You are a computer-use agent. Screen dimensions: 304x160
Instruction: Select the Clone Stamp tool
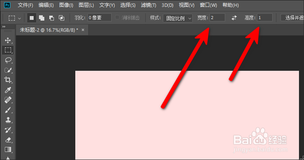click(x=8, y=120)
